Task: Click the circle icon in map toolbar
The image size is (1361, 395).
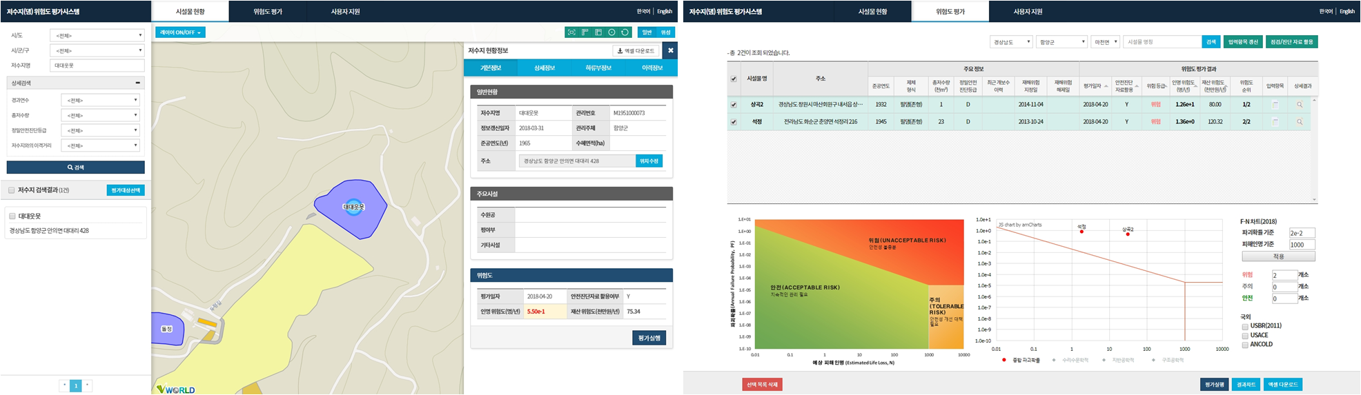Action: [611, 32]
